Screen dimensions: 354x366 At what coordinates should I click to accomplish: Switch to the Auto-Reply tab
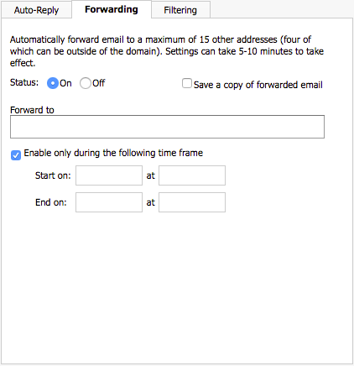pyautogui.click(x=36, y=10)
